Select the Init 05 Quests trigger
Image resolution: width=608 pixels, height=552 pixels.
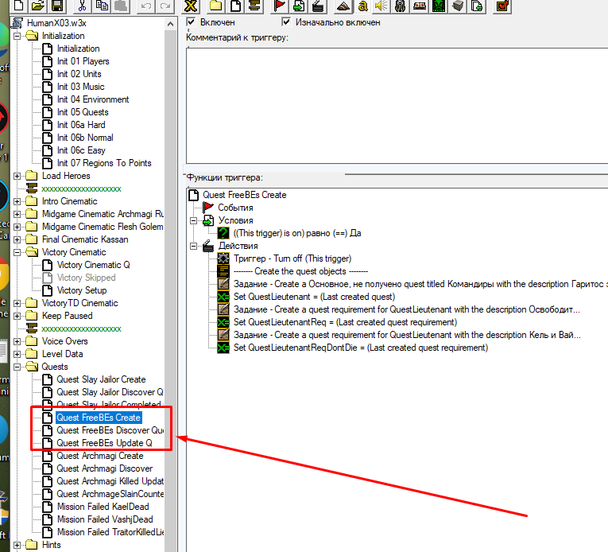(x=83, y=112)
